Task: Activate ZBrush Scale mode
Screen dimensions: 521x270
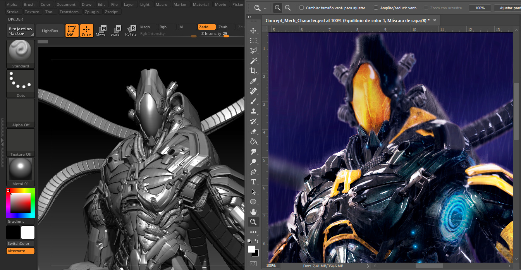Action: tap(115, 31)
